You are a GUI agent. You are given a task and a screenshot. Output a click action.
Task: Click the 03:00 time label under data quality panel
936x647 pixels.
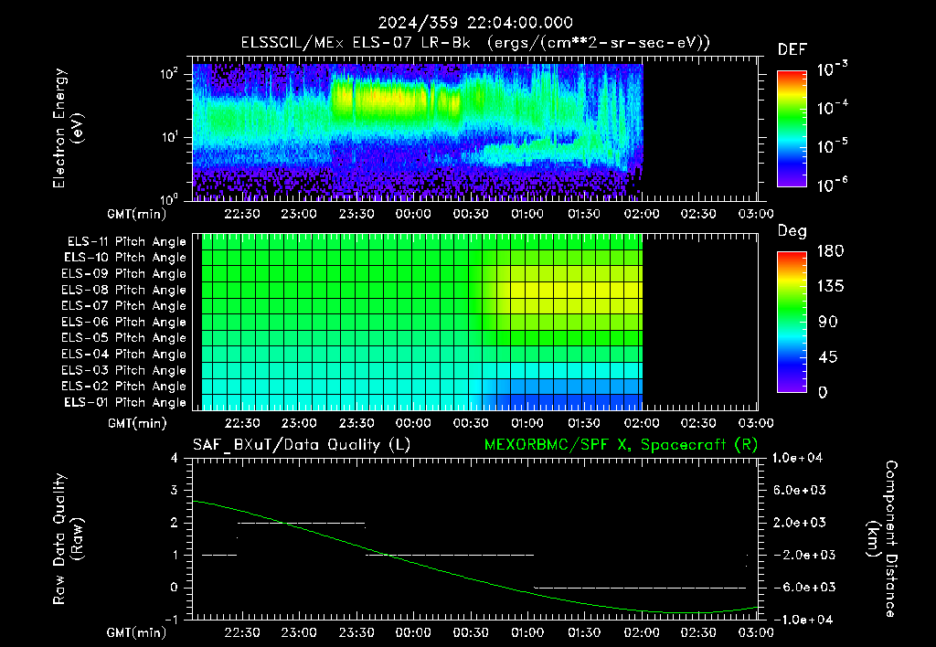[756, 632]
